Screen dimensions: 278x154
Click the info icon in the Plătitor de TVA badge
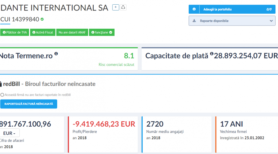point(4,32)
